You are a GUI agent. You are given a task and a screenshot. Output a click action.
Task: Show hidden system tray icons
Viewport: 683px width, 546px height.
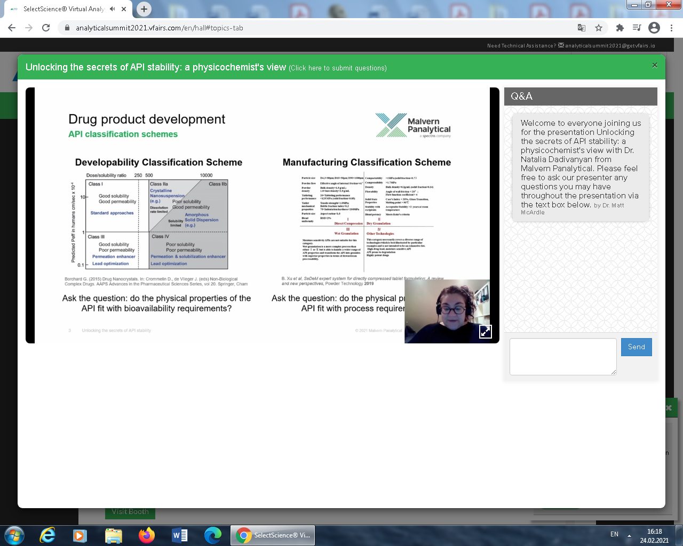(629, 535)
